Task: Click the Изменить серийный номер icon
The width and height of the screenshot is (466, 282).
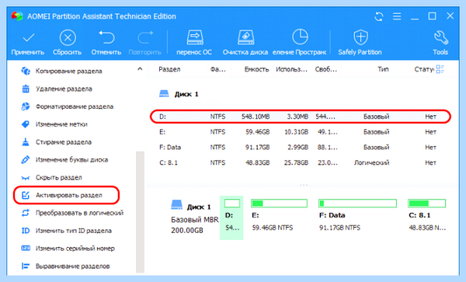Action: pos(26,248)
